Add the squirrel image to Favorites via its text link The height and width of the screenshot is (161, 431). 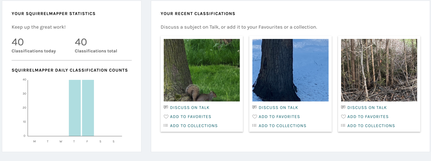click(x=191, y=117)
